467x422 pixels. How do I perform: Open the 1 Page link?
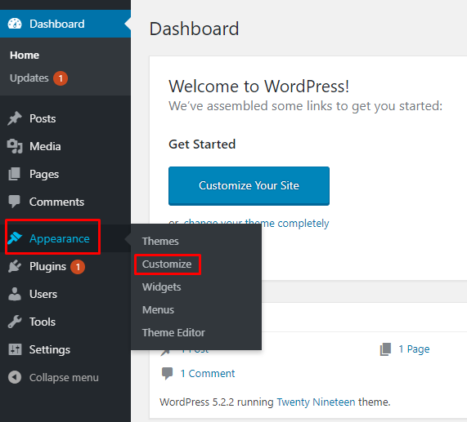tap(414, 349)
